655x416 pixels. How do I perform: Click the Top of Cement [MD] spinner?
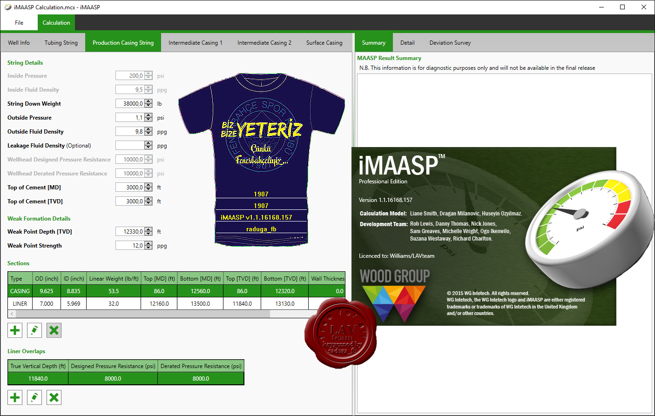click(x=149, y=188)
